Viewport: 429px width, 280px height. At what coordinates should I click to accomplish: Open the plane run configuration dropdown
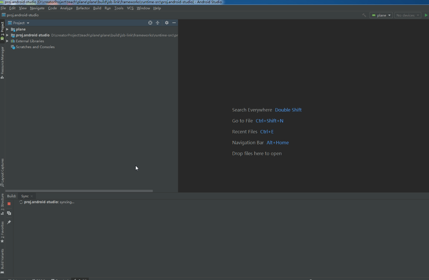click(381, 15)
